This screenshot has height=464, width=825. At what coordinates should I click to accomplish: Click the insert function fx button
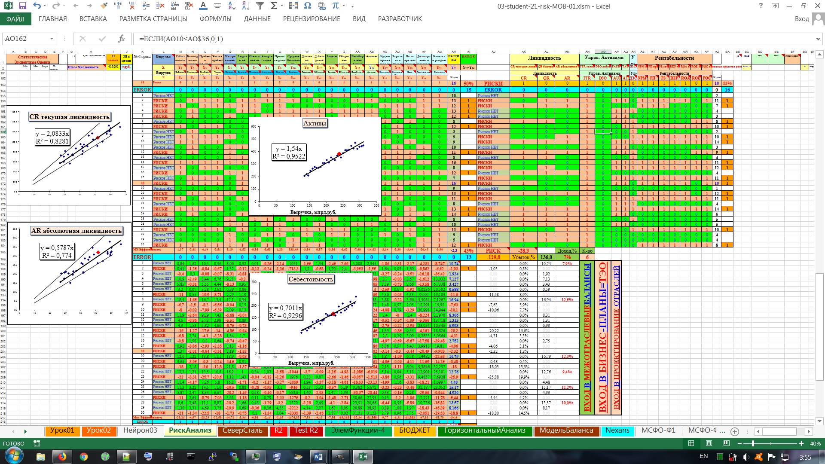(x=121, y=39)
